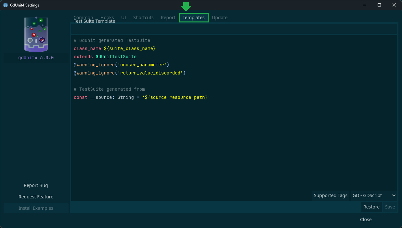Image resolution: width=402 pixels, height=228 pixels.
Task: Select the Templates tab
Action: 194,18
